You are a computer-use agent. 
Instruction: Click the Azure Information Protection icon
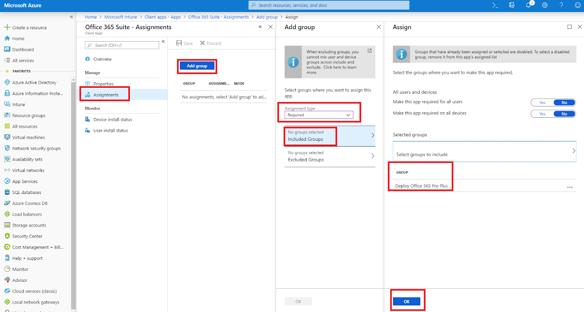[7, 93]
